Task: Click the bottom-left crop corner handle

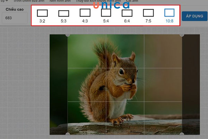Action: point(68,134)
